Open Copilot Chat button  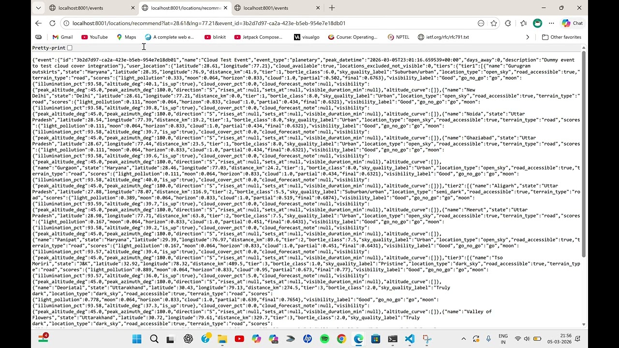[x=572, y=23]
